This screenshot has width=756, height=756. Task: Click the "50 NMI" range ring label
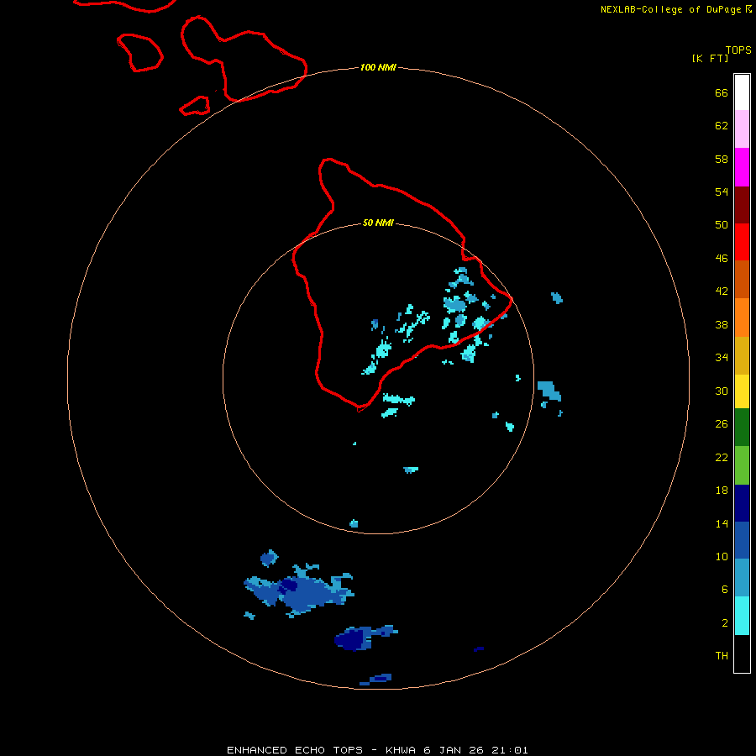[x=378, y=223]
